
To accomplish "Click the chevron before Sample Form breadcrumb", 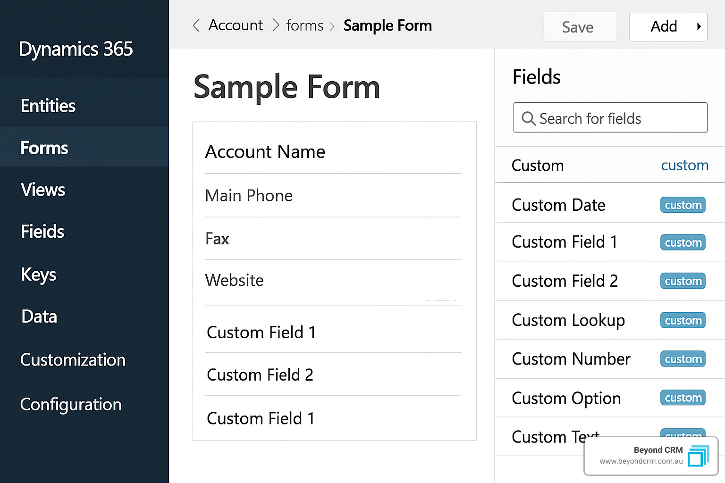I will (332, 26).
